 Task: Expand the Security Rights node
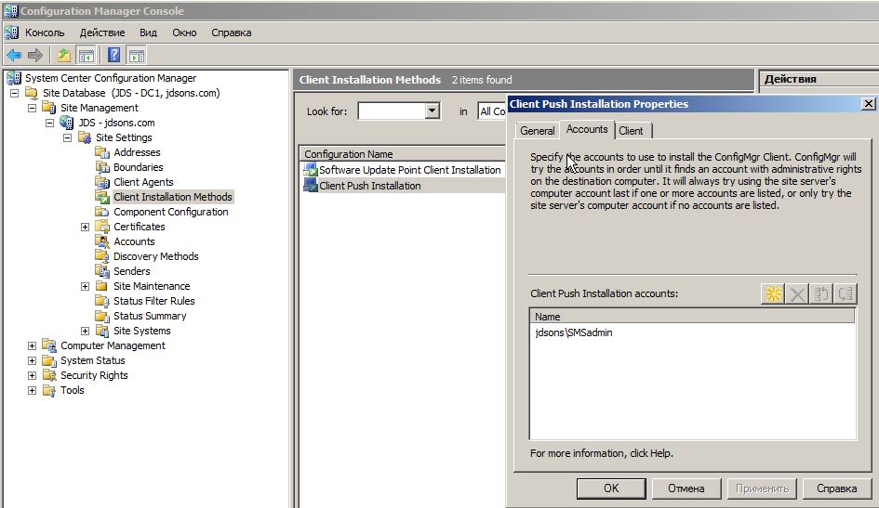[32, 375]
